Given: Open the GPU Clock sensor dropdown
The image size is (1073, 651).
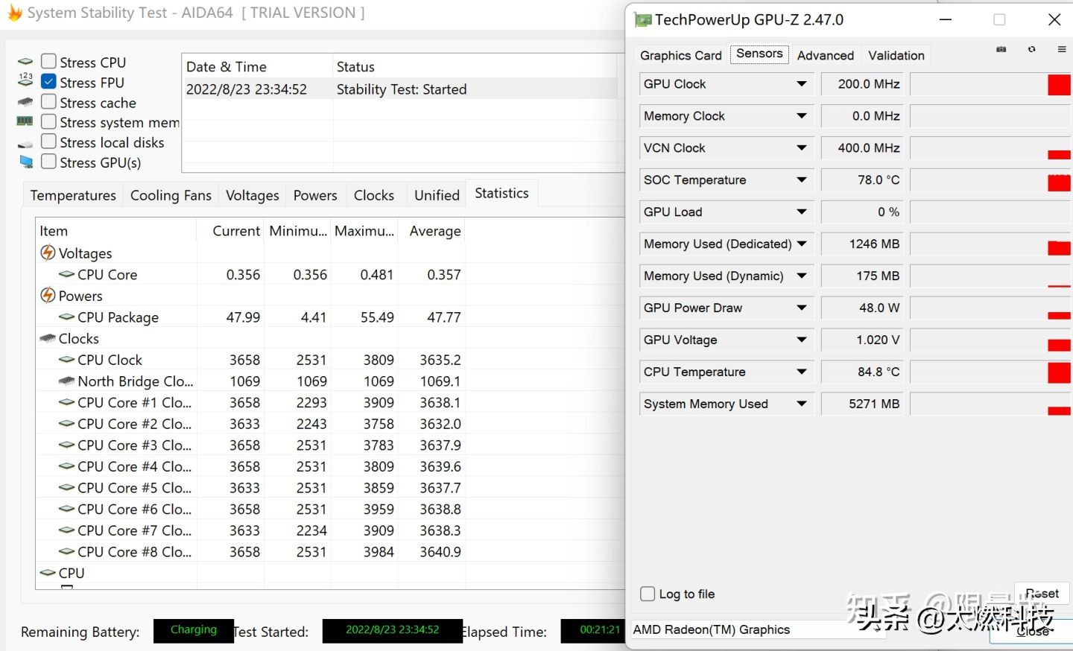Looking at the screenshot, I should (801, 84).
